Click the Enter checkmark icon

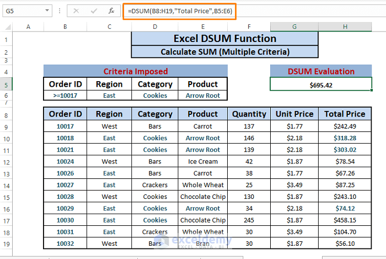[x=94, y=10]
